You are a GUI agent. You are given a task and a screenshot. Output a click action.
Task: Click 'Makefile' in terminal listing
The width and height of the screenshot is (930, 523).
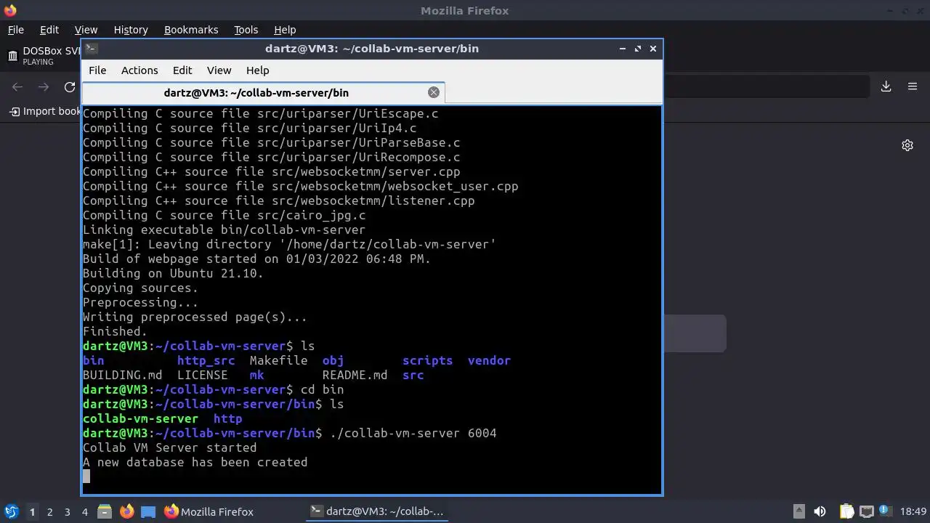pyautogui.click(x=278, y=360)
